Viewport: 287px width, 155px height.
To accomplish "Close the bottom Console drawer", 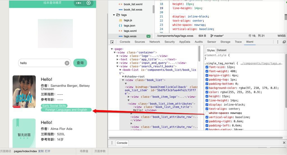I will point(284,143).
